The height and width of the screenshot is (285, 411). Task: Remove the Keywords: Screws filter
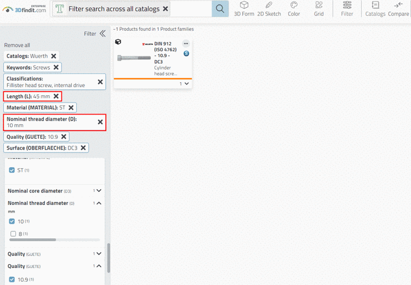(56, 67)
